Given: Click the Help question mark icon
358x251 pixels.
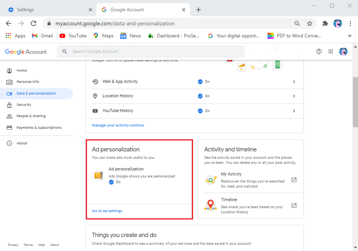Looking at the screenshot, I should pyautogui.click(x=319, y=51).
